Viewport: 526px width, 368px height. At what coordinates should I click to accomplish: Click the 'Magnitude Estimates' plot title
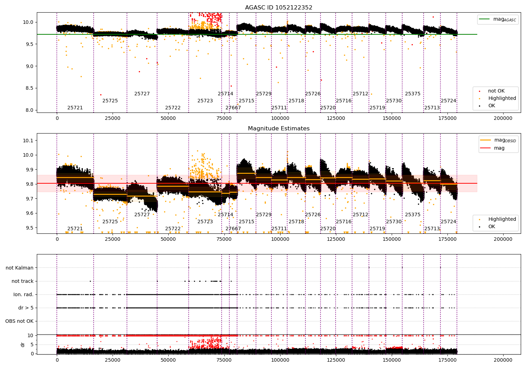278,129
